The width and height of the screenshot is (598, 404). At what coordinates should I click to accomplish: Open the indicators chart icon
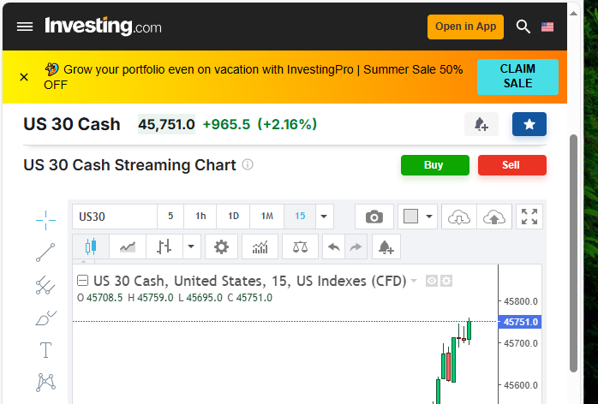pyautogui.click(x=260, y=247)
